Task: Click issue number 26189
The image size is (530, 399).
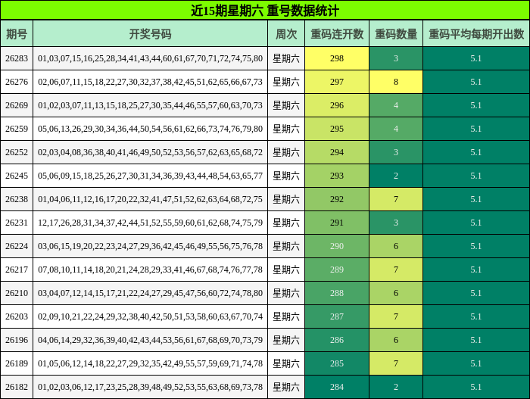Action: [x=17, y=363]
